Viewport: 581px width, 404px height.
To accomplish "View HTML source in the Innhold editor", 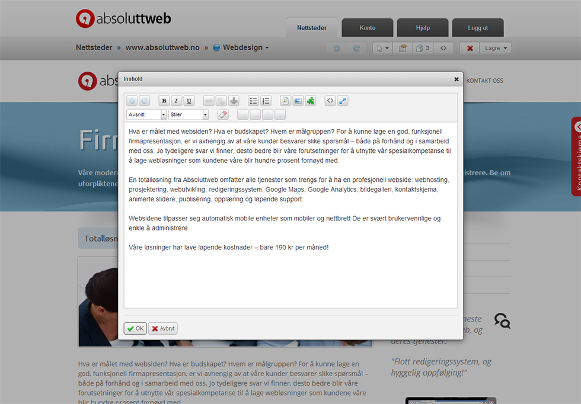I will click(330, 101).
